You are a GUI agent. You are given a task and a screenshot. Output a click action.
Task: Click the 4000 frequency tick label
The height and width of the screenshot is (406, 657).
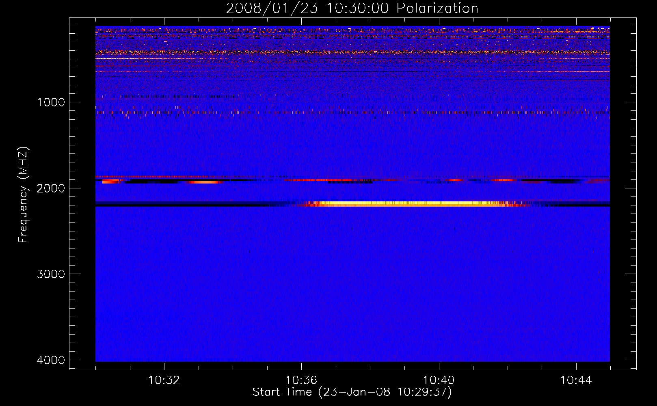pos(51,360)
